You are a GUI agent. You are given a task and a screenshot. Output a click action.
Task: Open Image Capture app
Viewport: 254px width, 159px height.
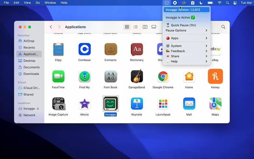(58, 104)
